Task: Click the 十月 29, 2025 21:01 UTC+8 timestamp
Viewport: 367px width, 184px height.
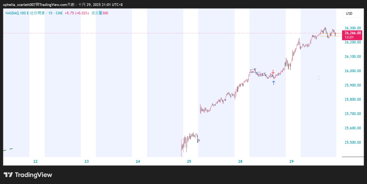Action: [x=101, y=5]
